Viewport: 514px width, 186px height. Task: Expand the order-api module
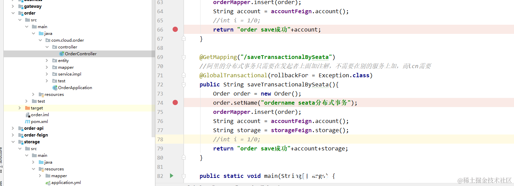point(13,128)
